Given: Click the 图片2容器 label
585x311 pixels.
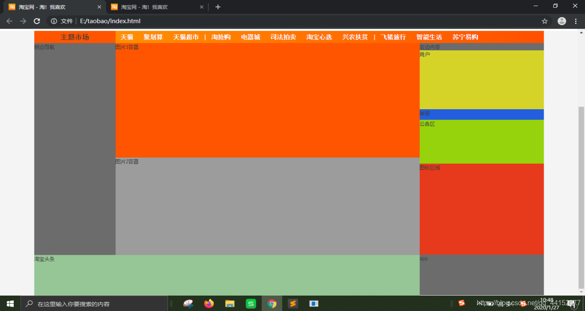Looking at the screenshot, I should click(127, 162).
